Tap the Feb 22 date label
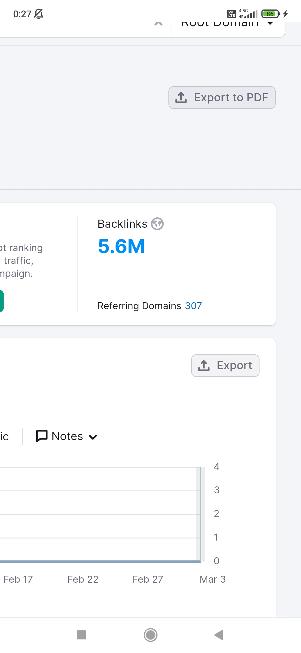301x653 pixels. click(83, 579)
